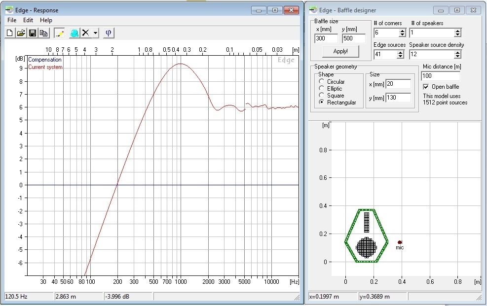Decrease the number of speakers
This screenshot has height=306, width=487.
[457, 34]
